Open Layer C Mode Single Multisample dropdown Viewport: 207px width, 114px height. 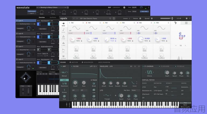pos(47,46)
